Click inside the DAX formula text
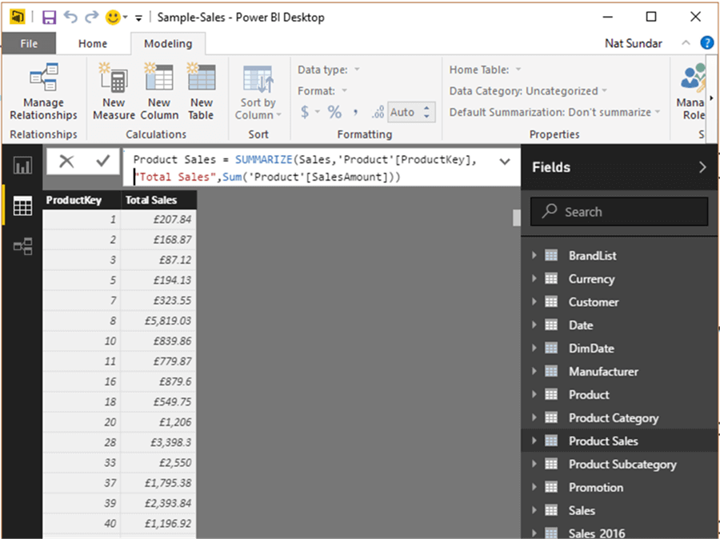This screenshot has width=720, height=539. 305,168
